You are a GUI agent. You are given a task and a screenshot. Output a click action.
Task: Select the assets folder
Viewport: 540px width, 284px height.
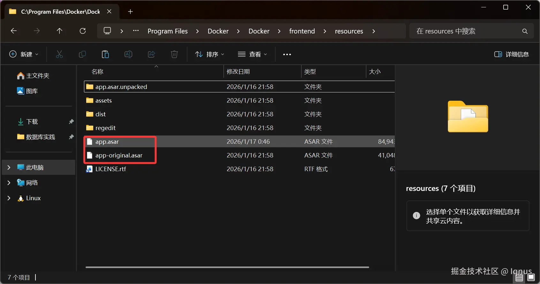point(240,100)
